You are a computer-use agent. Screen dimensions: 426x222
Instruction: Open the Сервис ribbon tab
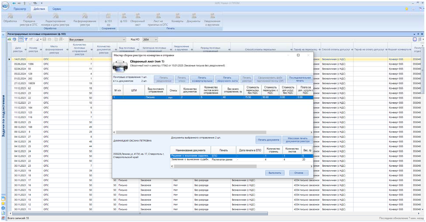pos(57,9)
